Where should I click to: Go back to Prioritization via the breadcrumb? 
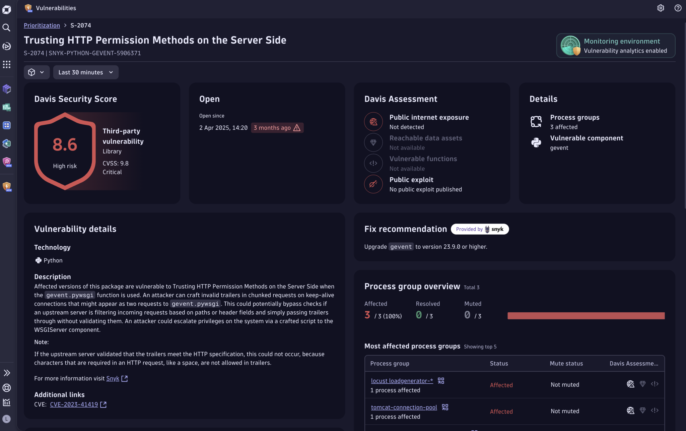(x=42, y=25)
